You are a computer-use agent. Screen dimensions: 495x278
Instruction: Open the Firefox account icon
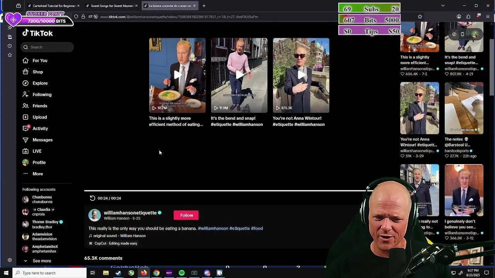[459, 17]
